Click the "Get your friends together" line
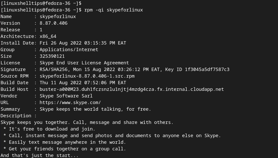The height and width of the screenshot is (158, 278). pyautogui.click(x=67, y=149)
